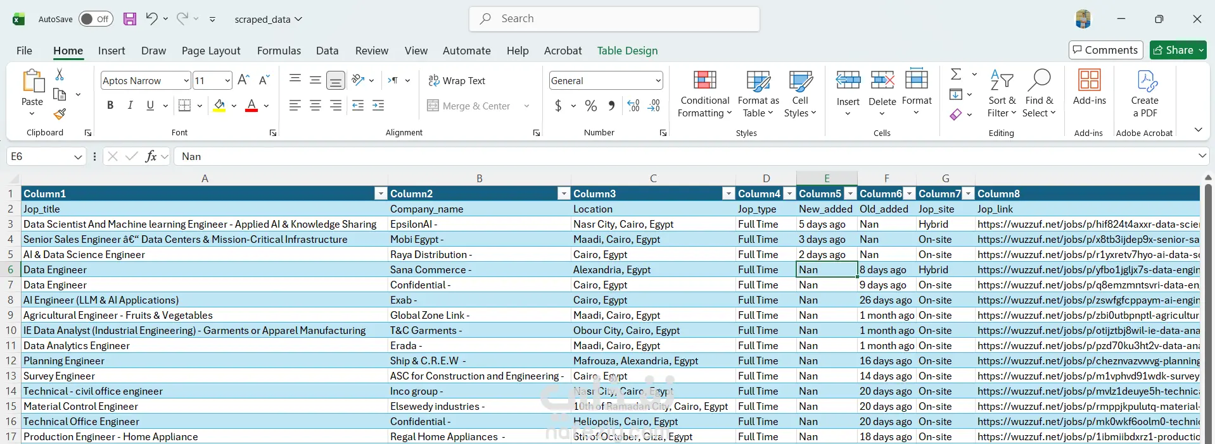Click the Delete cells button
1215x444 pixels.
[882, 87]
